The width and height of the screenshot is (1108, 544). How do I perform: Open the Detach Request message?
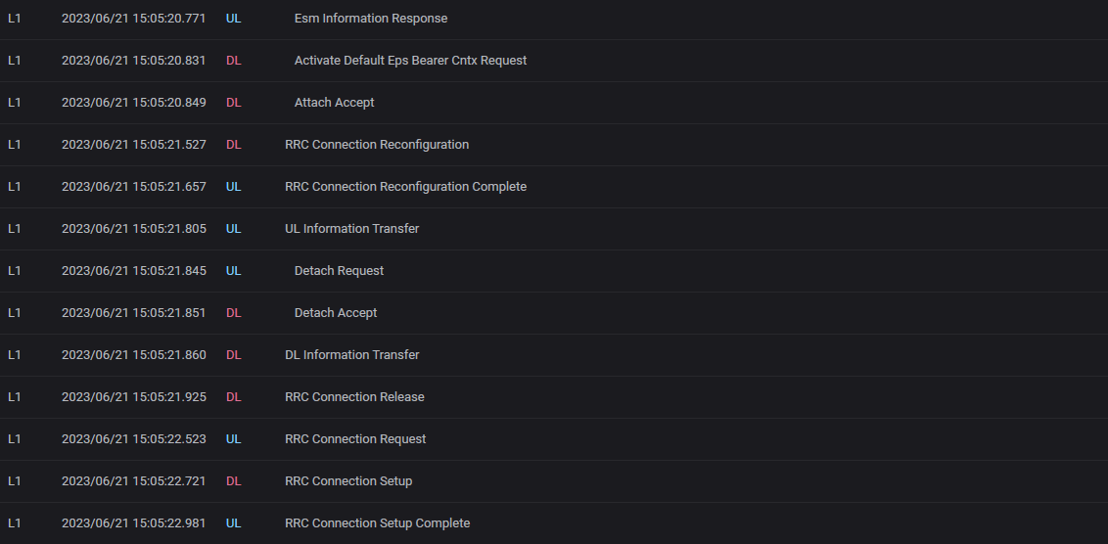(339, 271)
